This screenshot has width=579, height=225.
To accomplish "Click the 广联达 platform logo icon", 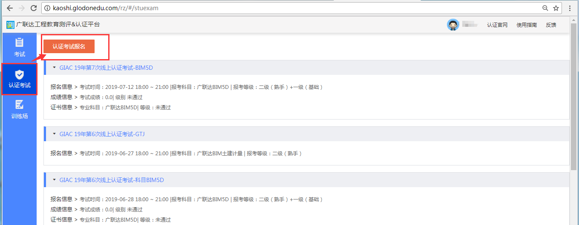I will click(10, 25).
